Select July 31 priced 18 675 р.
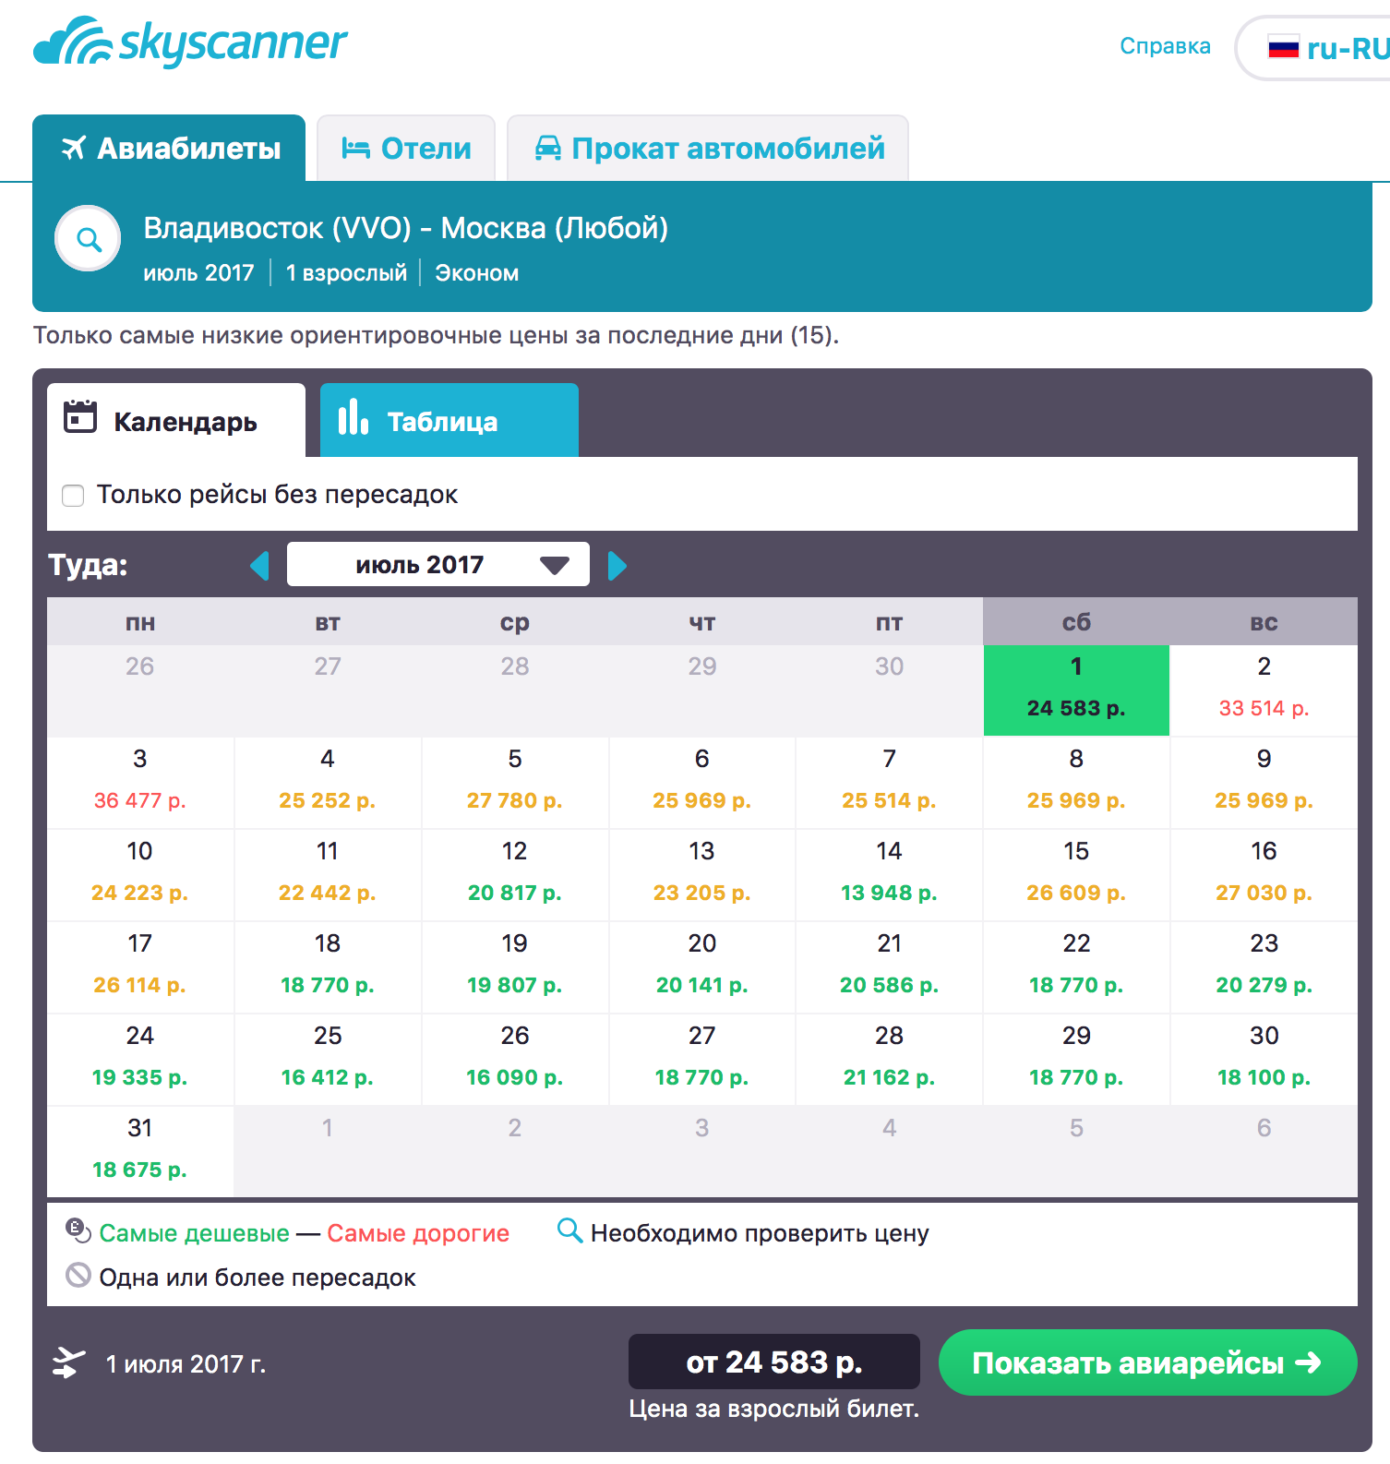The width and height of the screenshot is (1390, 1464). tap(140, 1151)
